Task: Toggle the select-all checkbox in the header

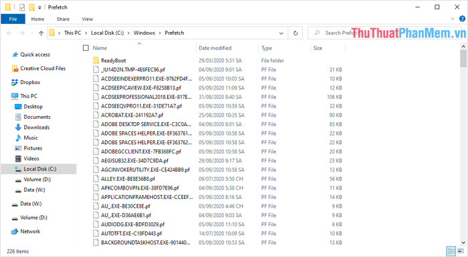Action: tap(86, 48)
